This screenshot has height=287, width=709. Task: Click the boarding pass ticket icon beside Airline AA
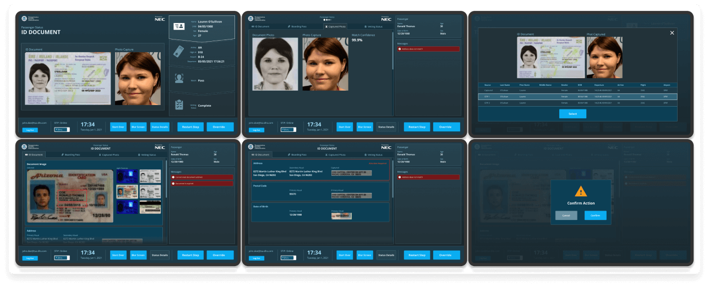tap(179, 52)
